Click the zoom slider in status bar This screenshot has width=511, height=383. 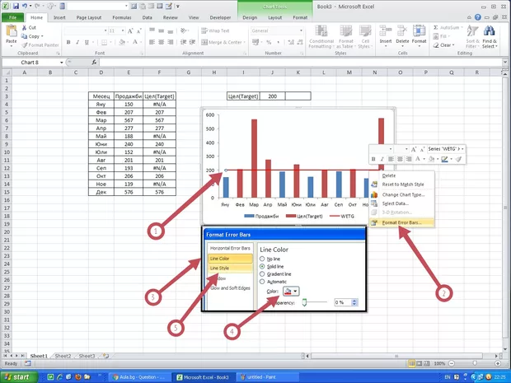tap(475, 363)
